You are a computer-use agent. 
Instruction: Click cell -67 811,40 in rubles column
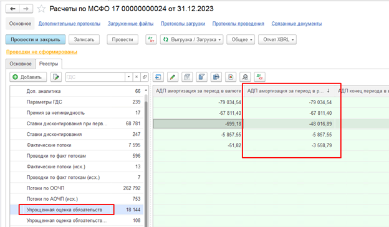(289, 113)
